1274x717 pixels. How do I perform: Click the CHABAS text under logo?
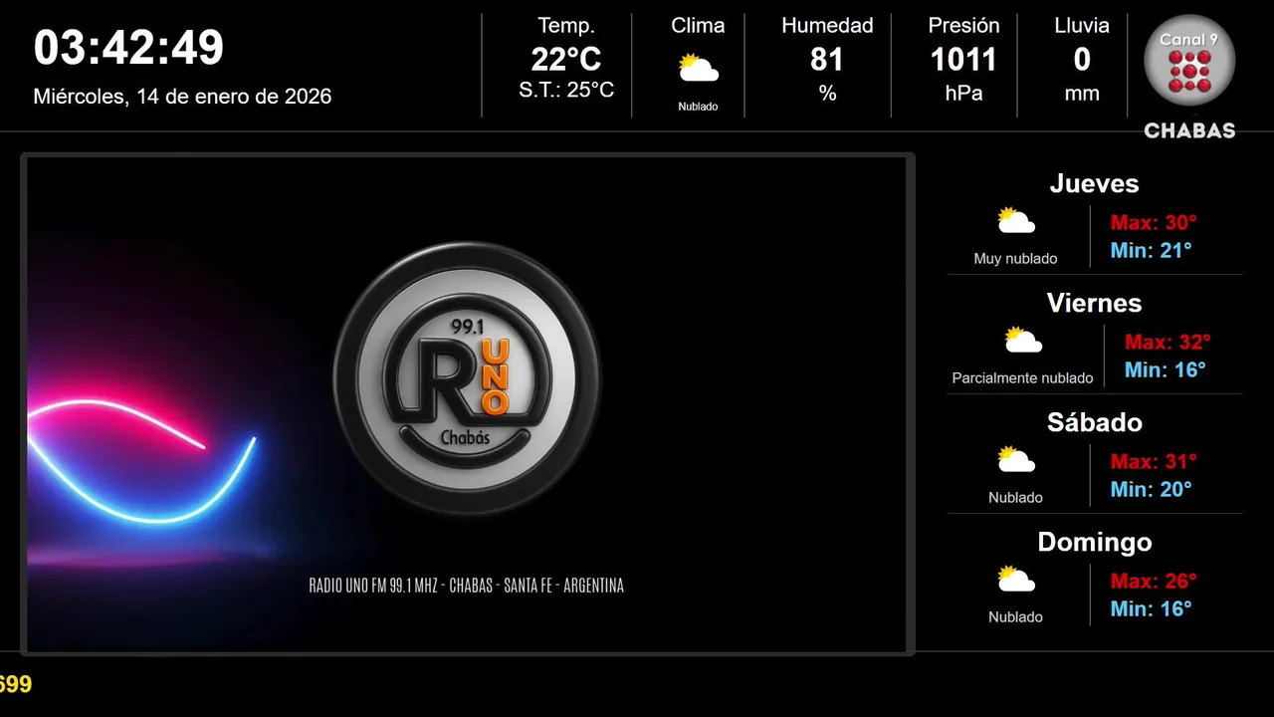click(1189, 130)
